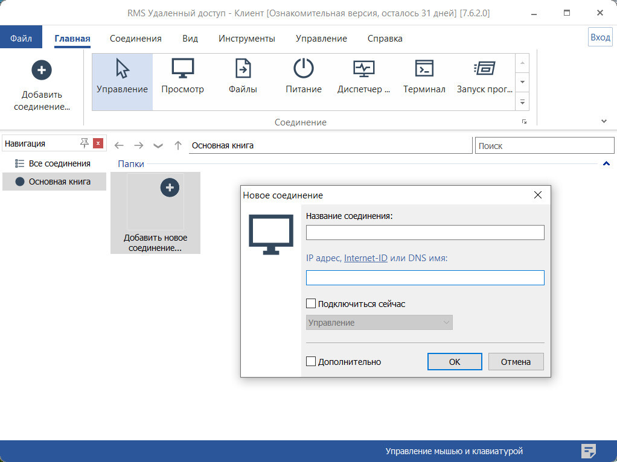Click the Основная книга address path field

(x=331, y=145)
